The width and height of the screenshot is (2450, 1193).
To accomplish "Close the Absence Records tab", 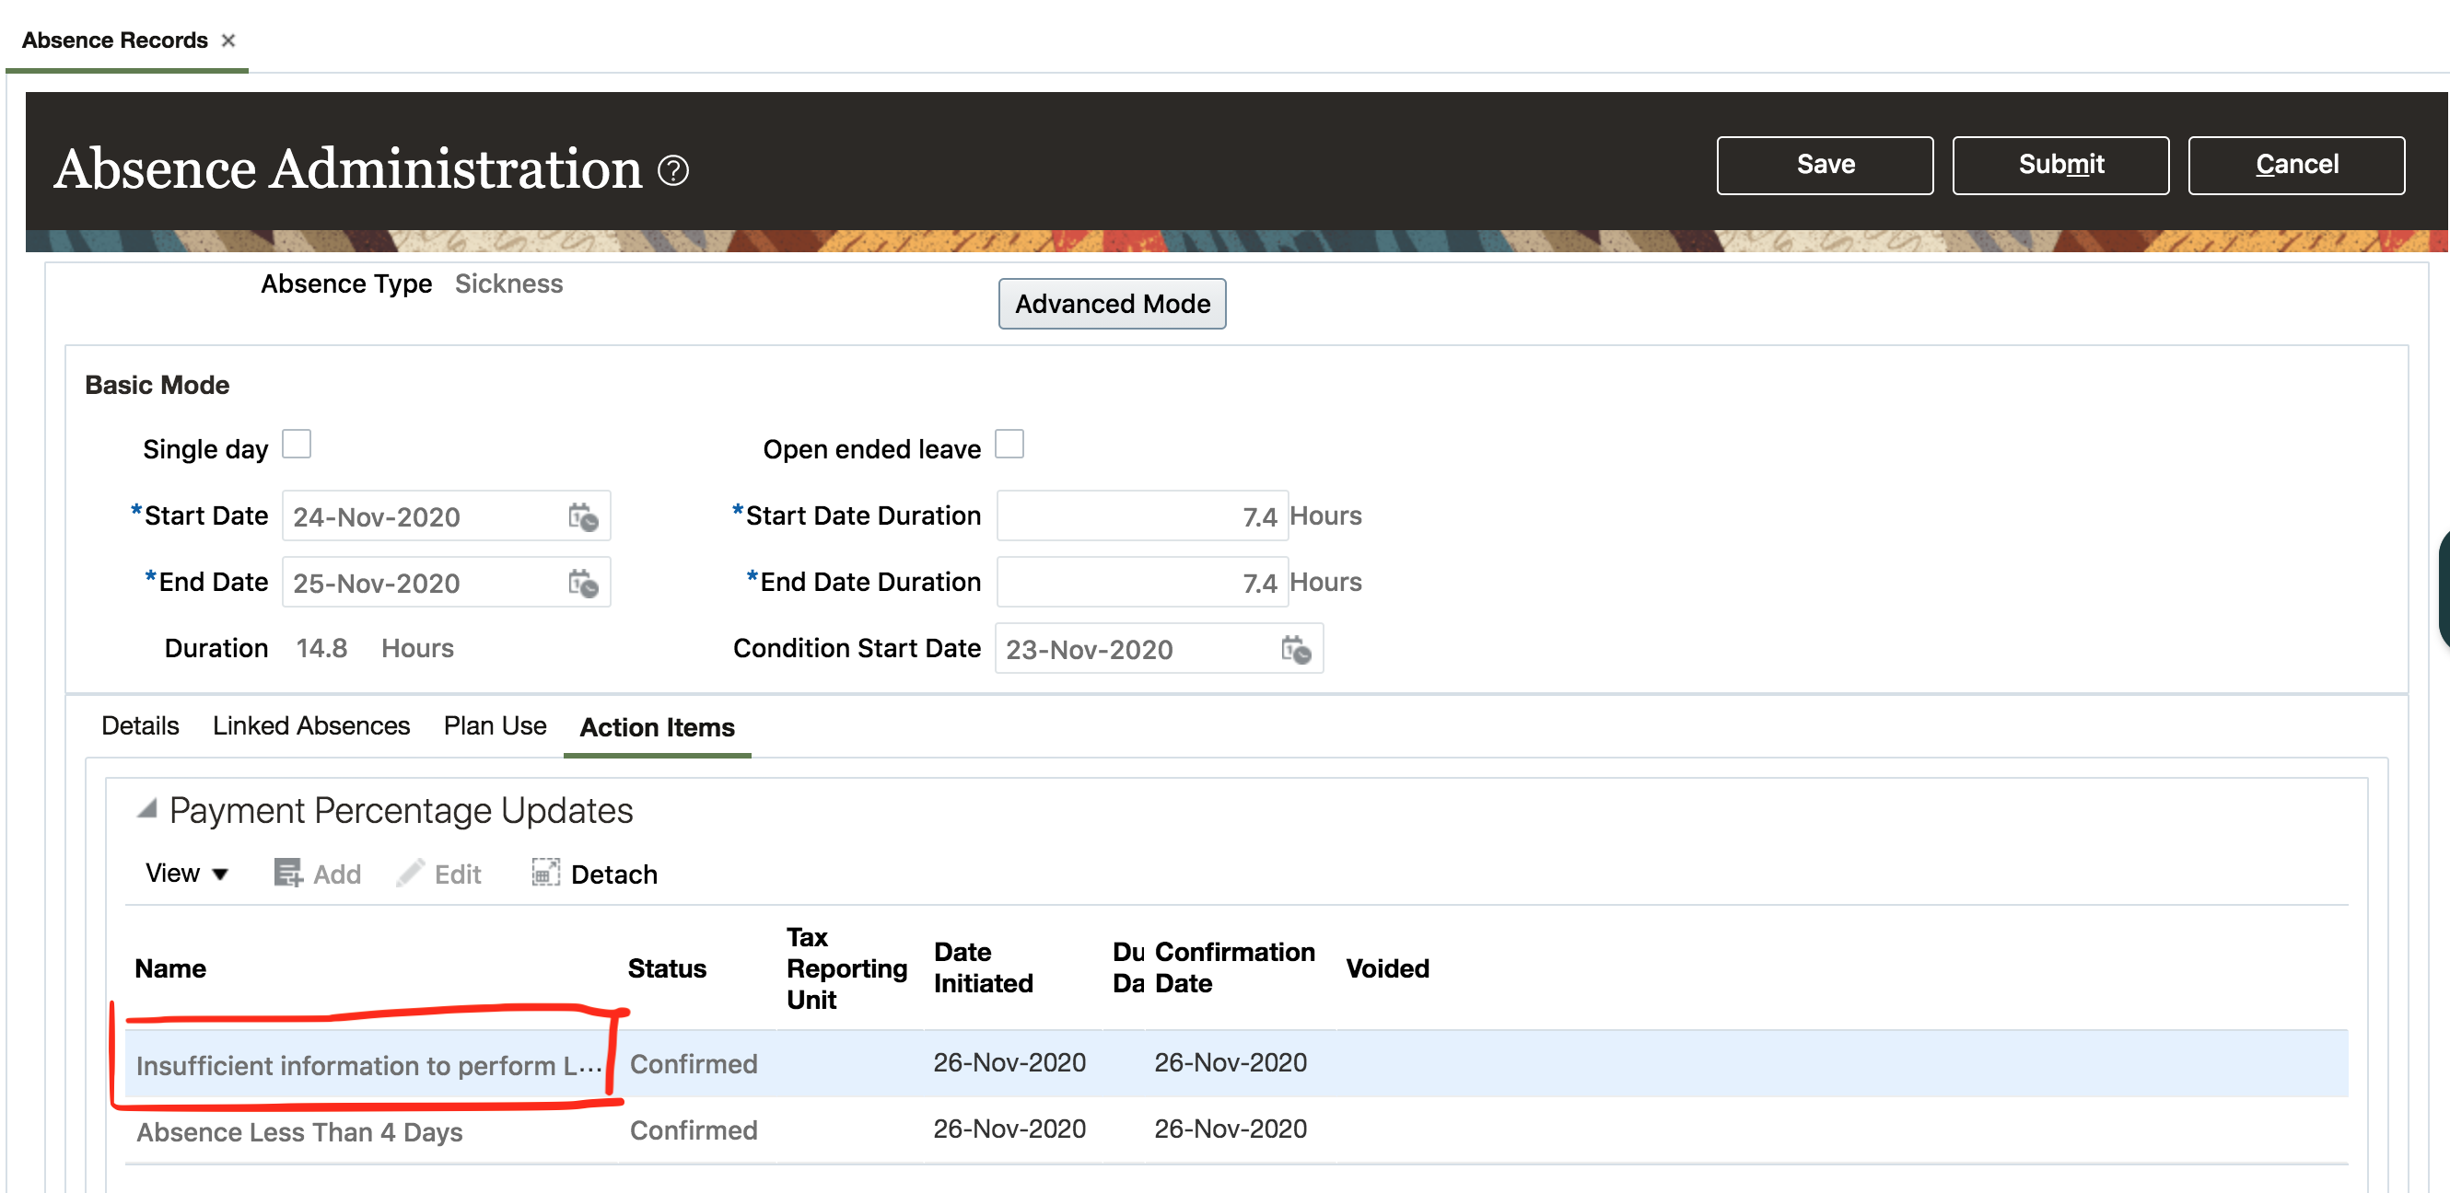I will pos(228,40).
